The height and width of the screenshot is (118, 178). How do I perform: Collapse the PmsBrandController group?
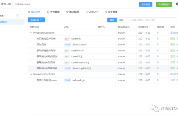(31, 33)
